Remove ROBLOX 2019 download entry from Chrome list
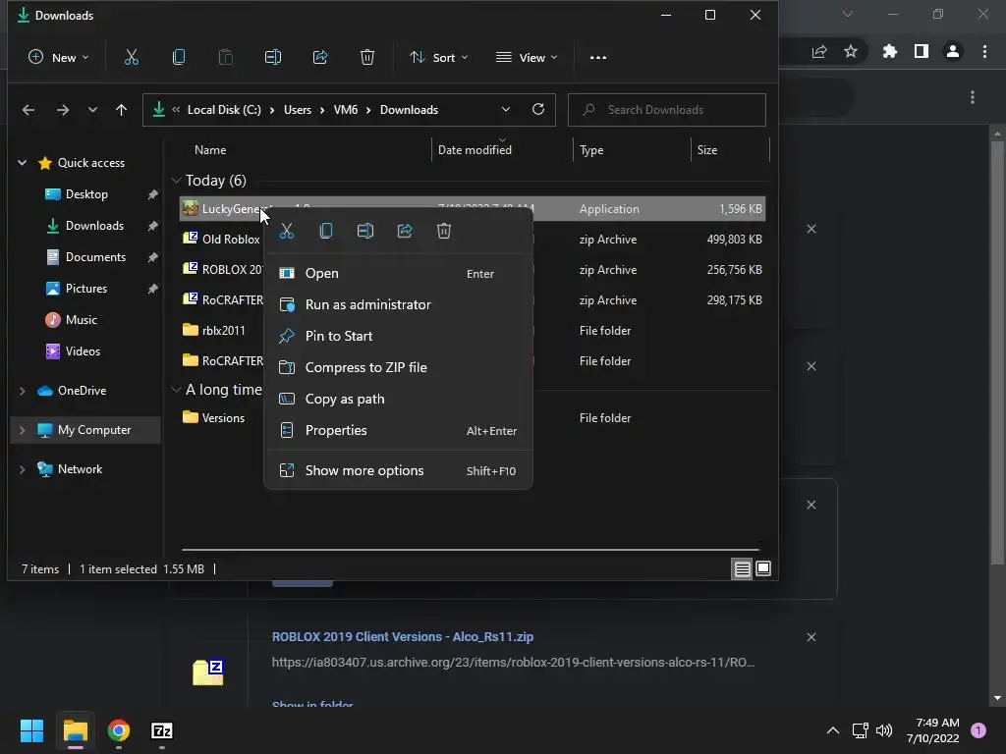1006x754 pixels. 810,637
